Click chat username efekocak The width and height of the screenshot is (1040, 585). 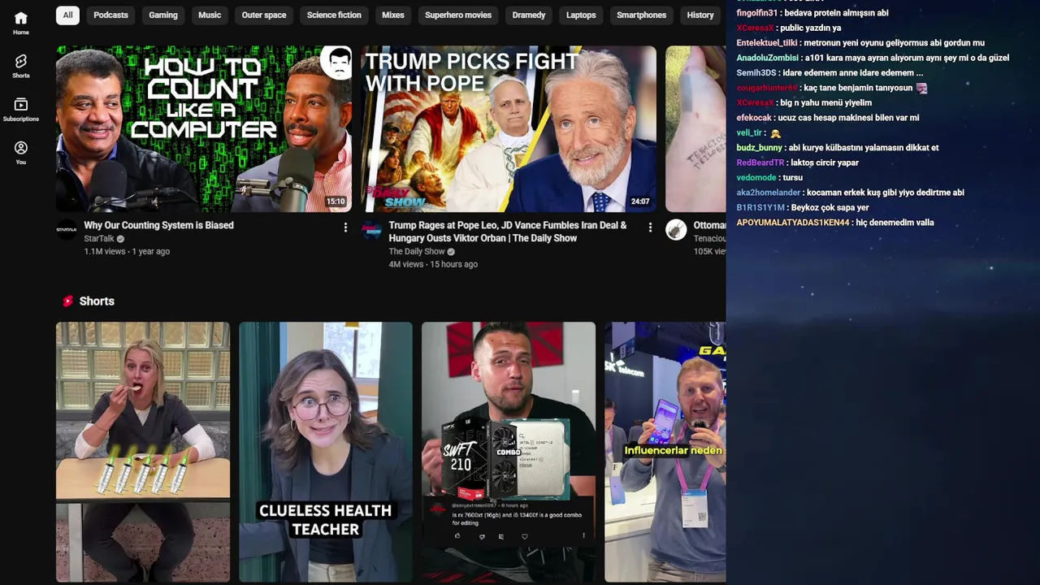753,118
